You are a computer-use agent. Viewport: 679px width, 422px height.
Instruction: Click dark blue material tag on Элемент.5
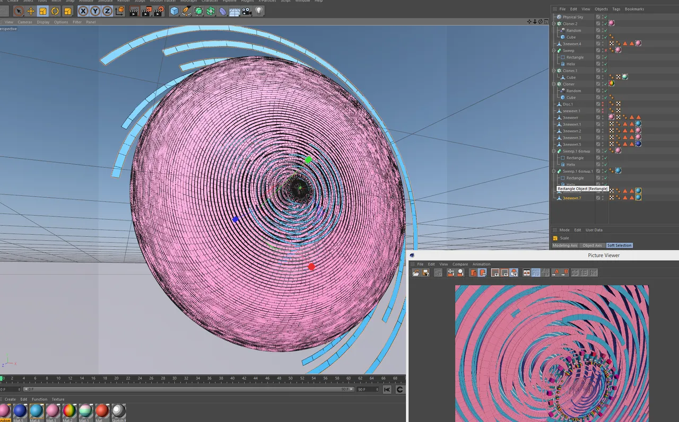(638, 144)
